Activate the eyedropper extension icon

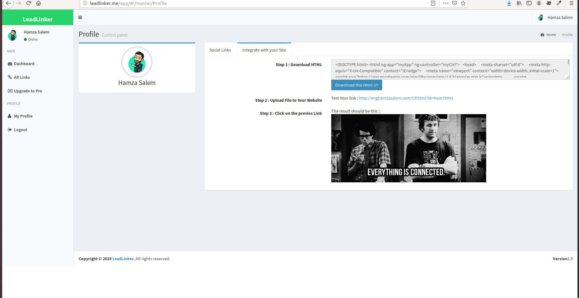[559, 3]
